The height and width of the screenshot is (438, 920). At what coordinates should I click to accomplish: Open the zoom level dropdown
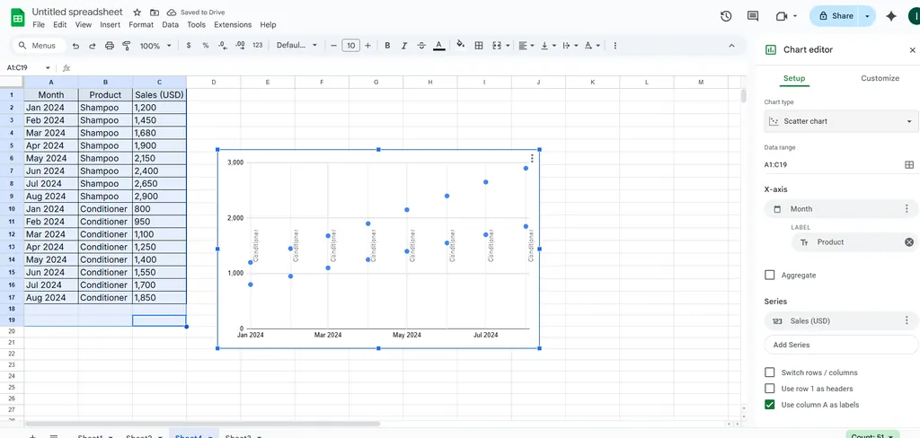(x=155, y=46)
